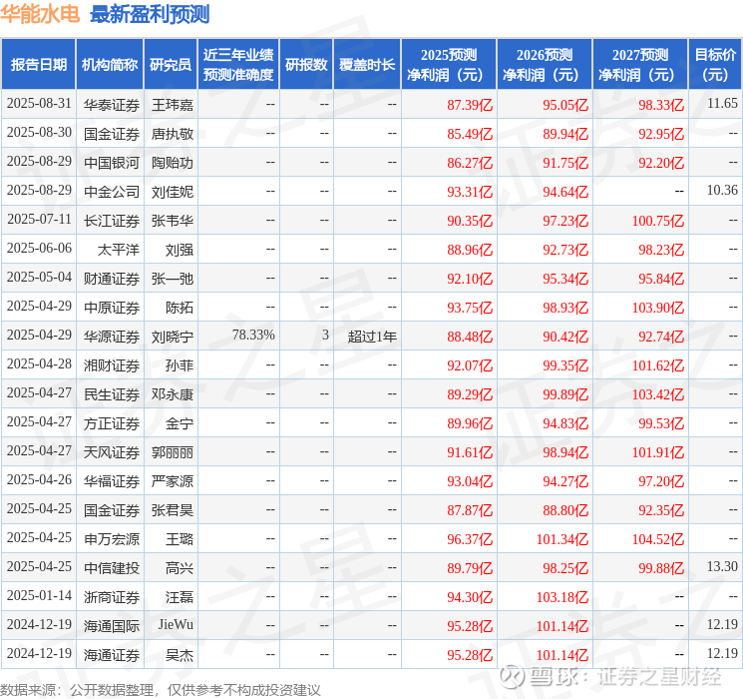Click the 99.53亿 forecast value
The image size is (743, 699).
coord(661,423)
